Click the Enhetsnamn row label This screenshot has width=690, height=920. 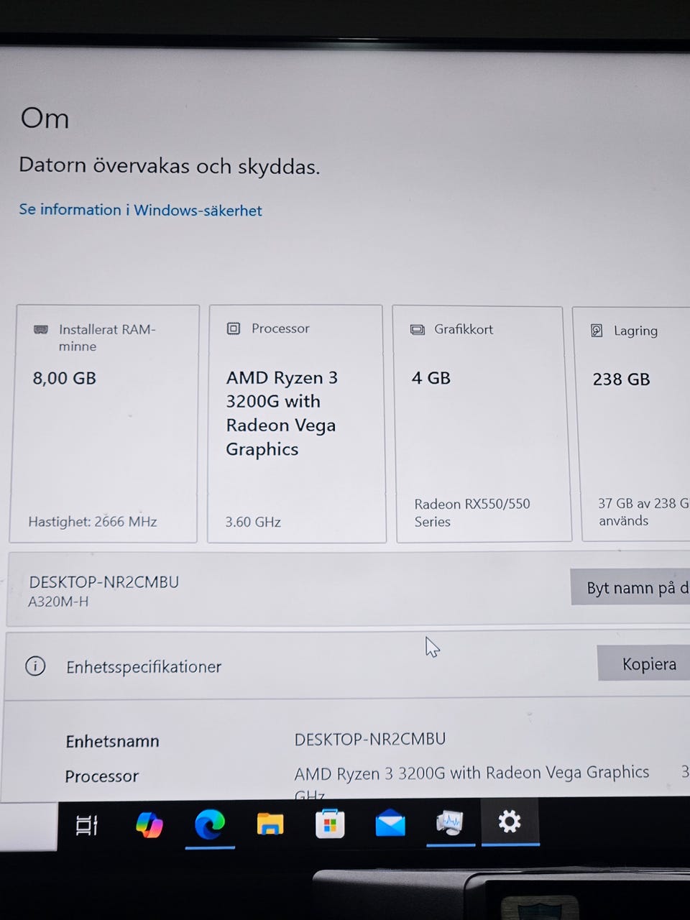pyautogui.click(x=112, y=741)
